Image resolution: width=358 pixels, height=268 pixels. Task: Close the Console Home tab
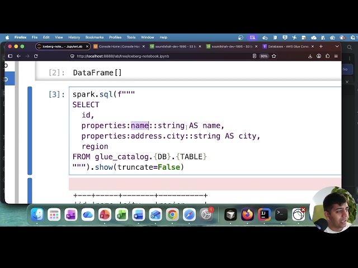point(143,46)
